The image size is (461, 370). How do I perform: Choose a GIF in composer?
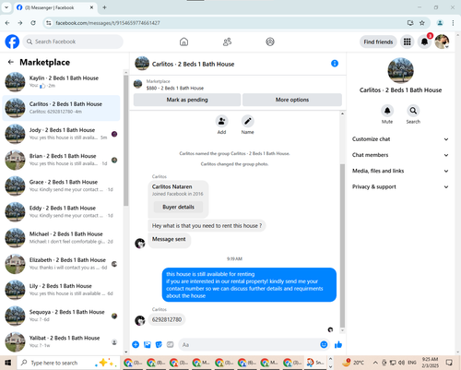170,344
